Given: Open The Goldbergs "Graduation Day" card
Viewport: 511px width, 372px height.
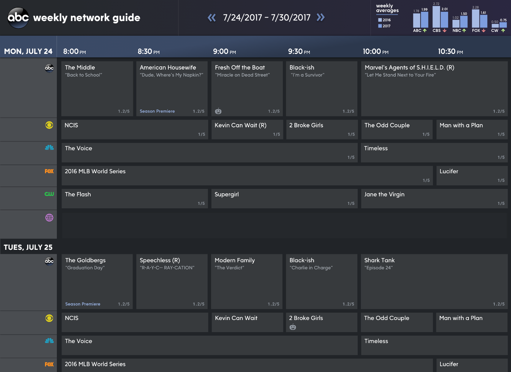Looking at the screenshot, I should click(97, 281).
